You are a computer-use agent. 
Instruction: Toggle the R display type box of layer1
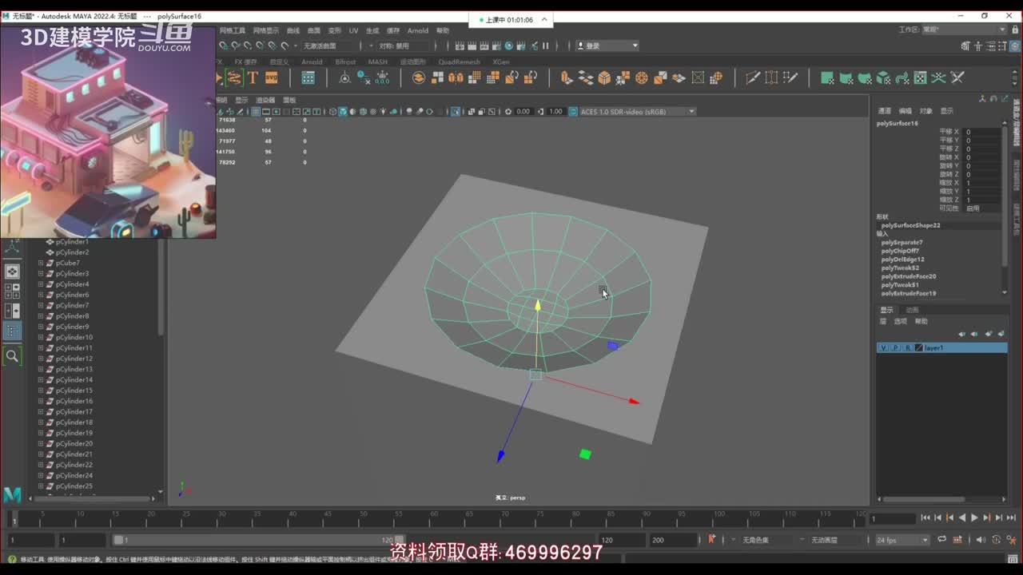point(907,348)
